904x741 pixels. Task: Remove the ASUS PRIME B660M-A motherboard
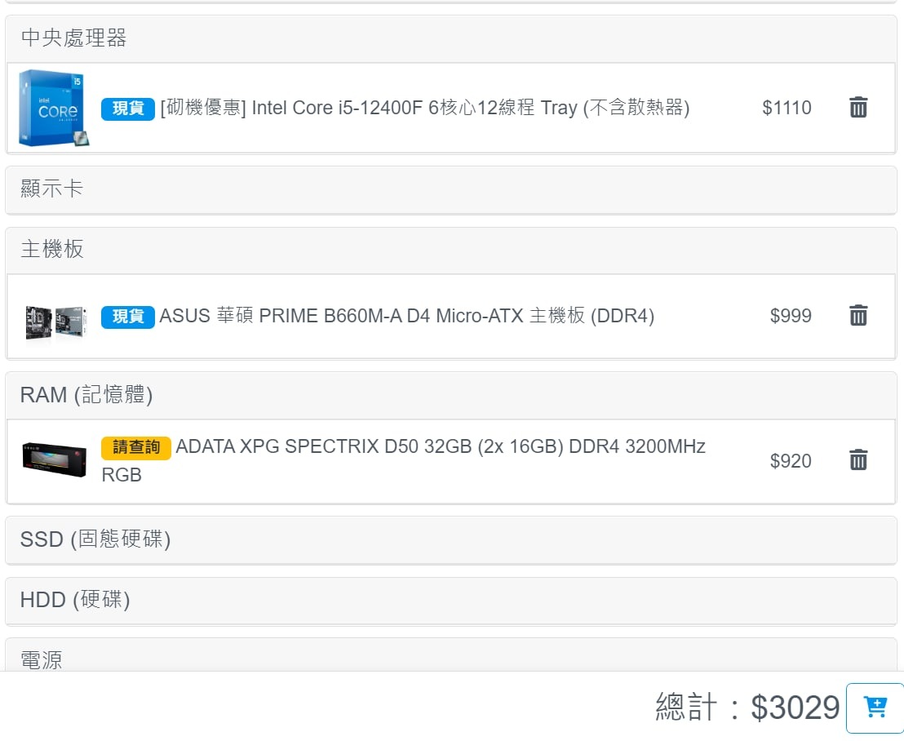tap(857, 316)
